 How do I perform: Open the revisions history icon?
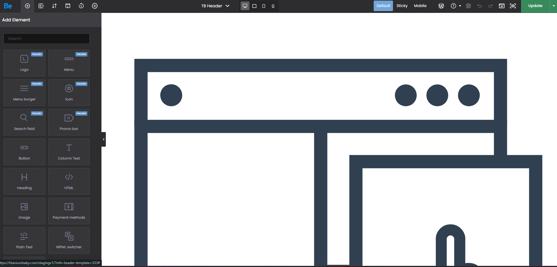[x=81, y=6]
